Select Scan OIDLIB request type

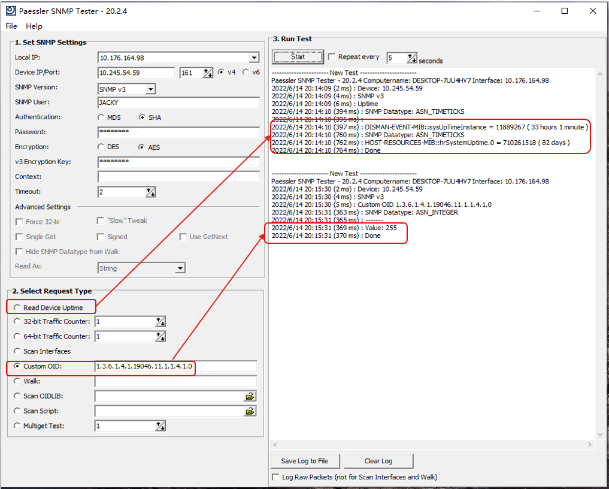coord(17,396)
